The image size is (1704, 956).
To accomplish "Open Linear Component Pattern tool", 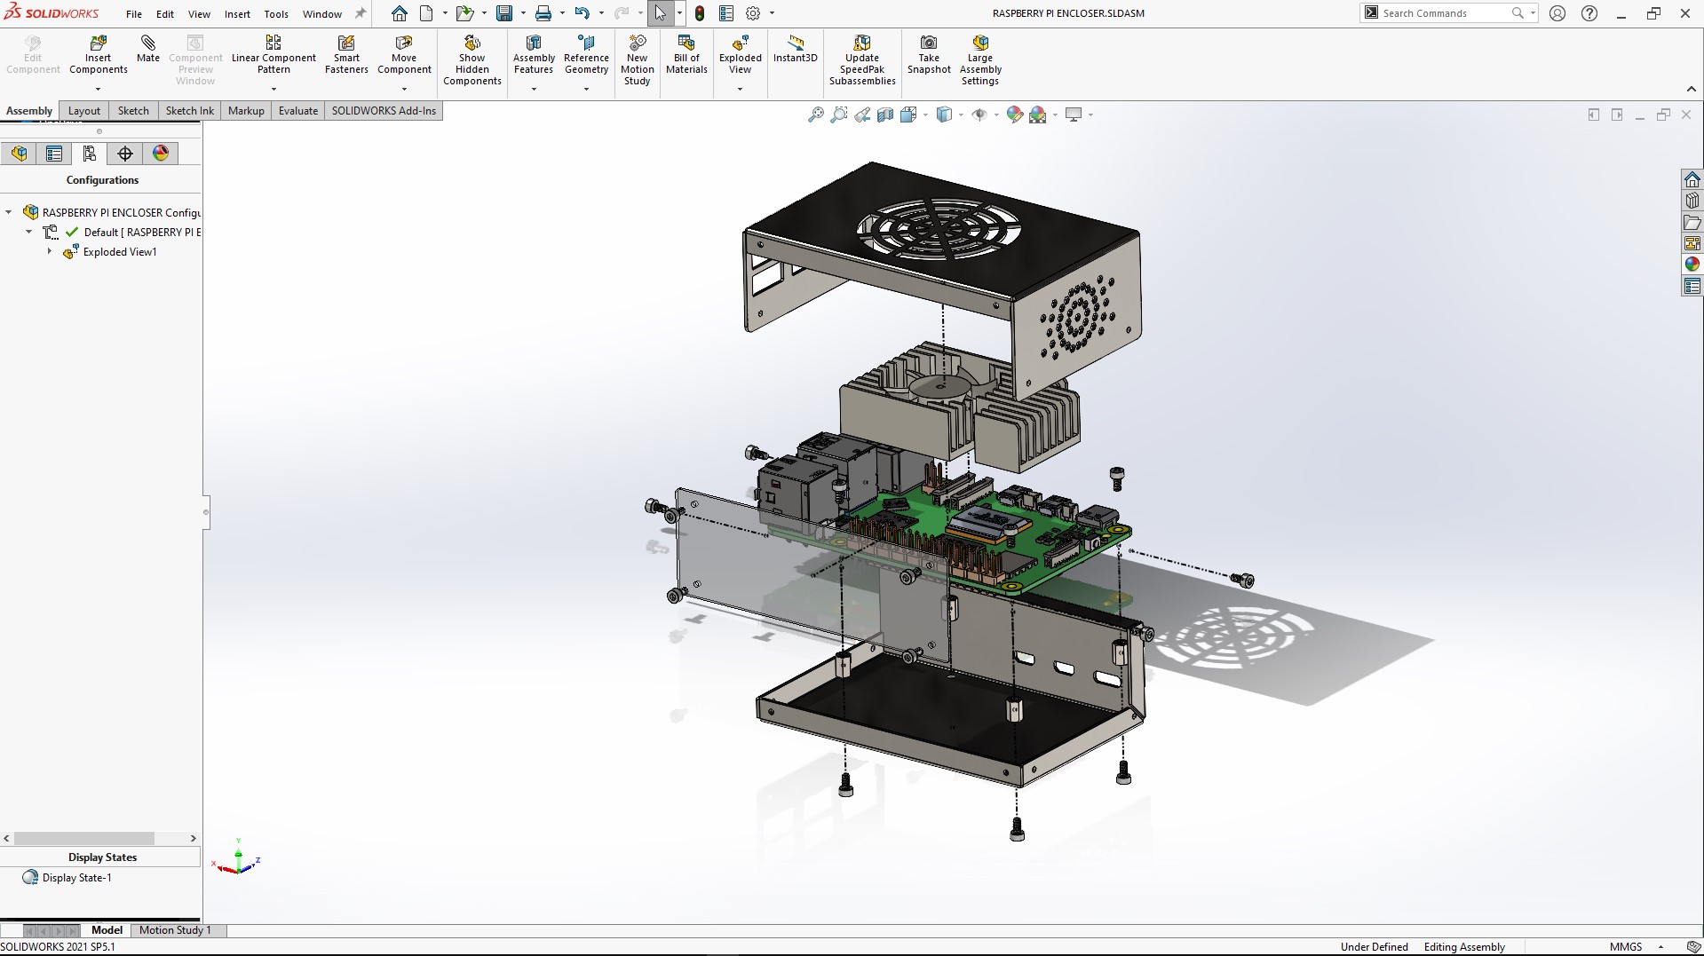I will coord(273,55).
